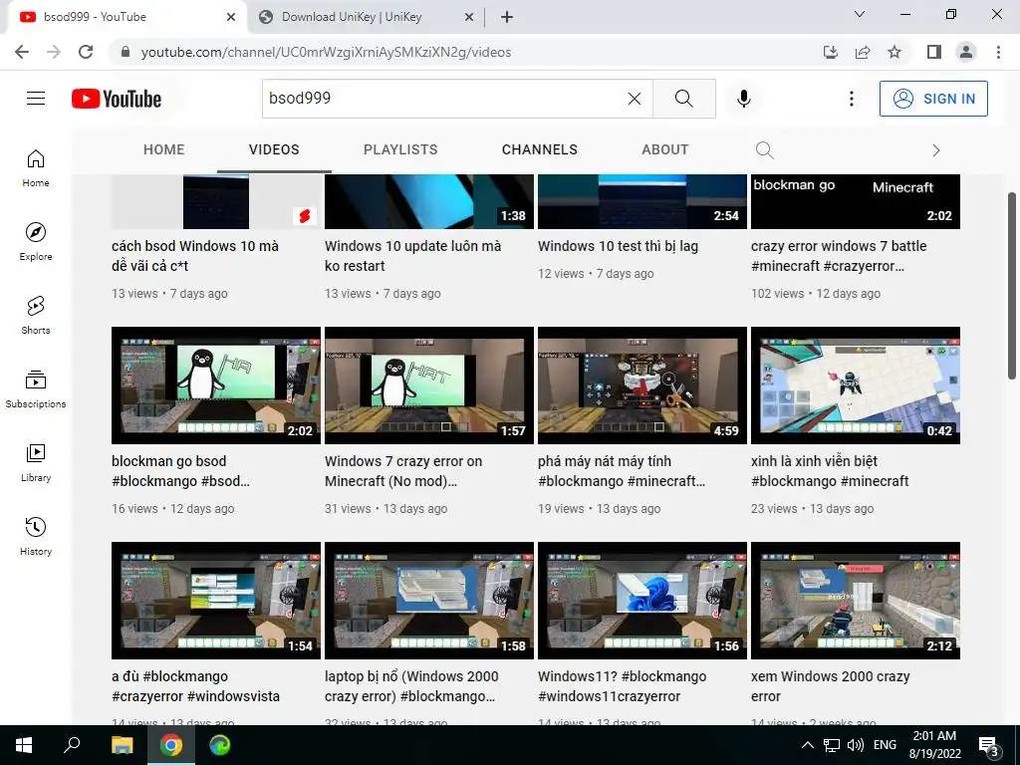1020x765 pixels.
Task: Open taskbar search
Action: click(x=72, y=745)
